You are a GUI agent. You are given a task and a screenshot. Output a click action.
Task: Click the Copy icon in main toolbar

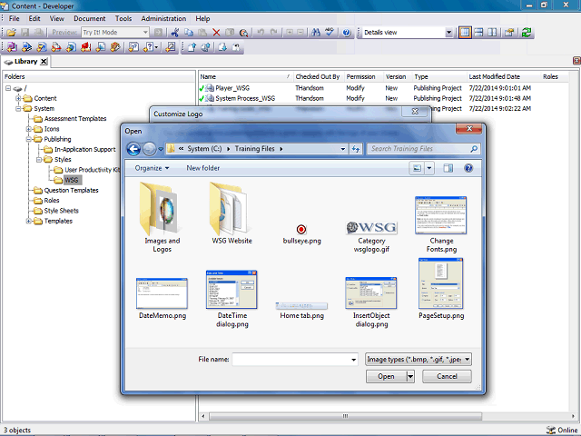click(x=189, y=33)
